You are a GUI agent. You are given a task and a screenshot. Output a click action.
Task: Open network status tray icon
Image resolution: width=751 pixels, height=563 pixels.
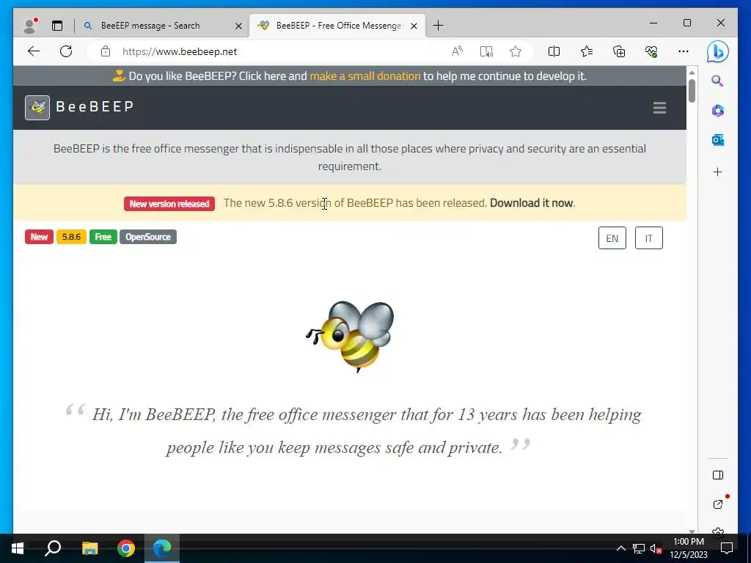click(639, 548)
